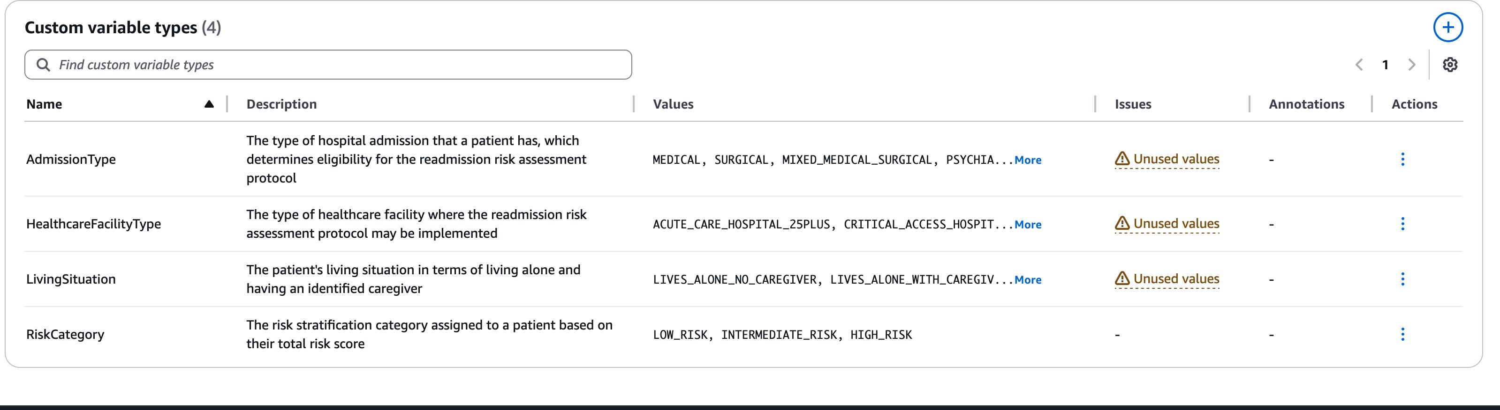
Task: Open actions menu for RiskCategory row
Action: pos(1402,334)
